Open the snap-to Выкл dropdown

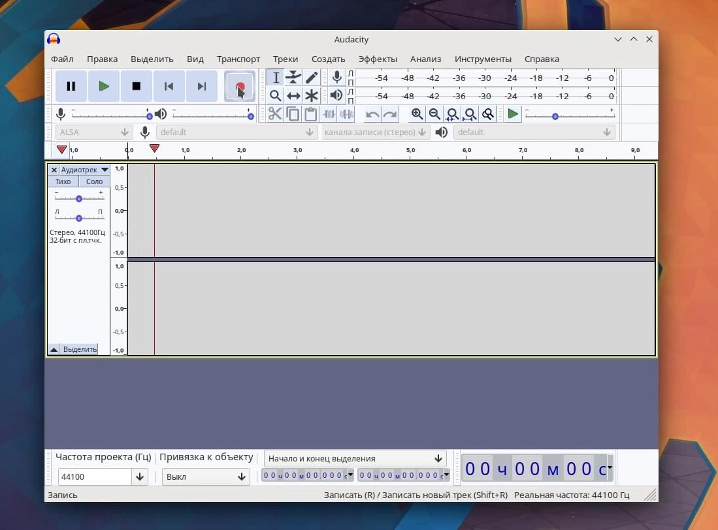coord(206,476)
